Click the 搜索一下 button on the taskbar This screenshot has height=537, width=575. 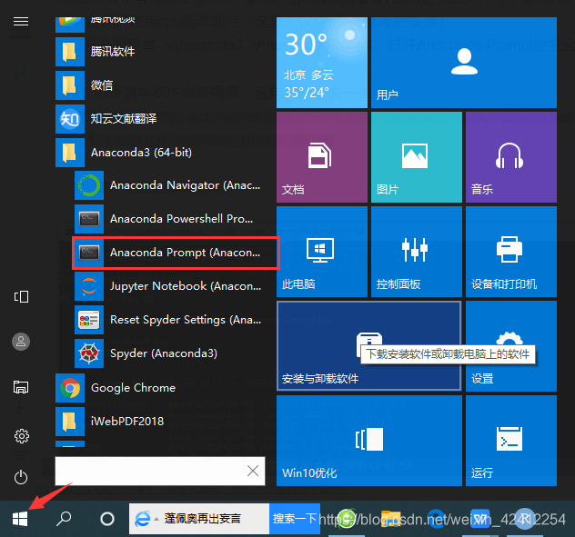pyautogui.click(x=295, y=519)
